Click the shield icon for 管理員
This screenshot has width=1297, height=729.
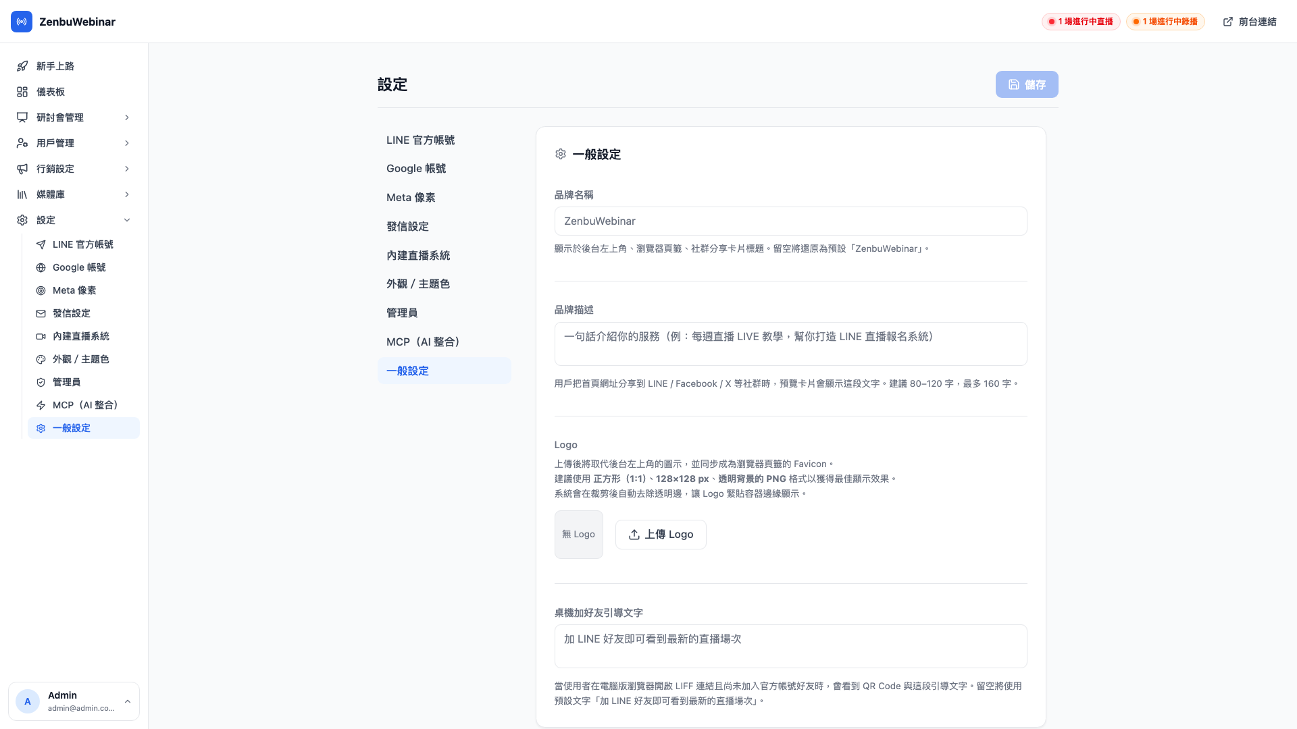[x=41, y=382]
